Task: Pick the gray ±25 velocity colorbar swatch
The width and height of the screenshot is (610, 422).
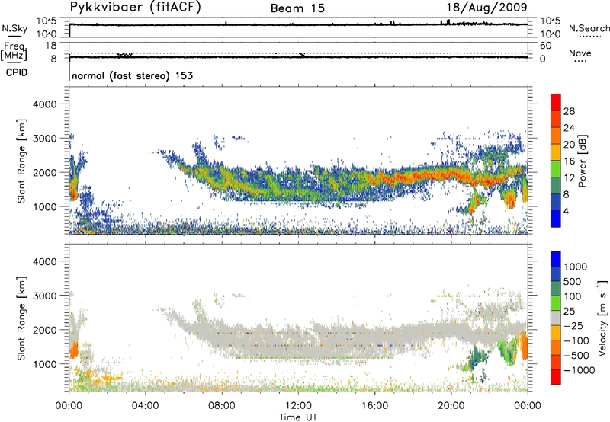Action: 556,318
